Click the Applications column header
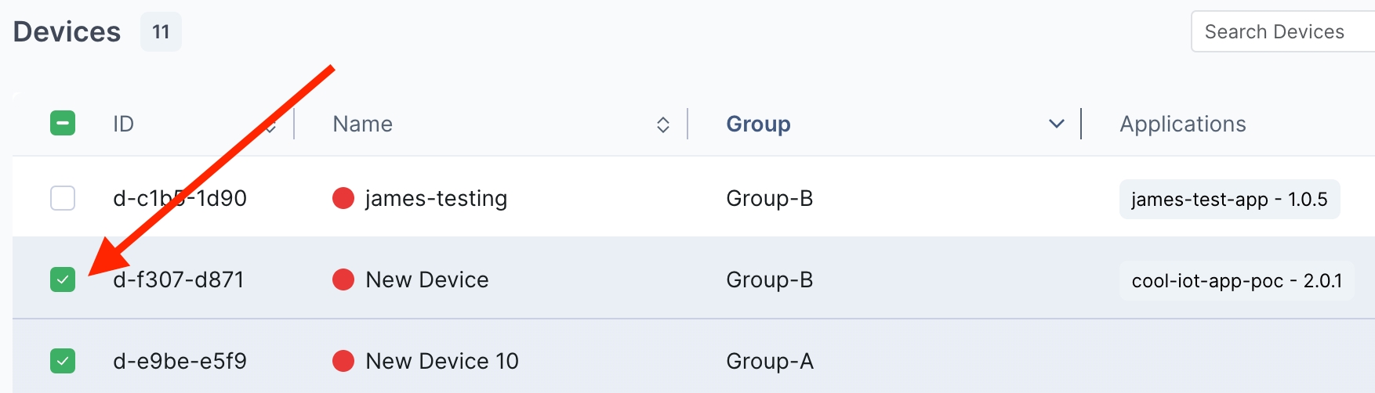The image size is (1375, 393). pyautogui.click(x=1182, y=124)
